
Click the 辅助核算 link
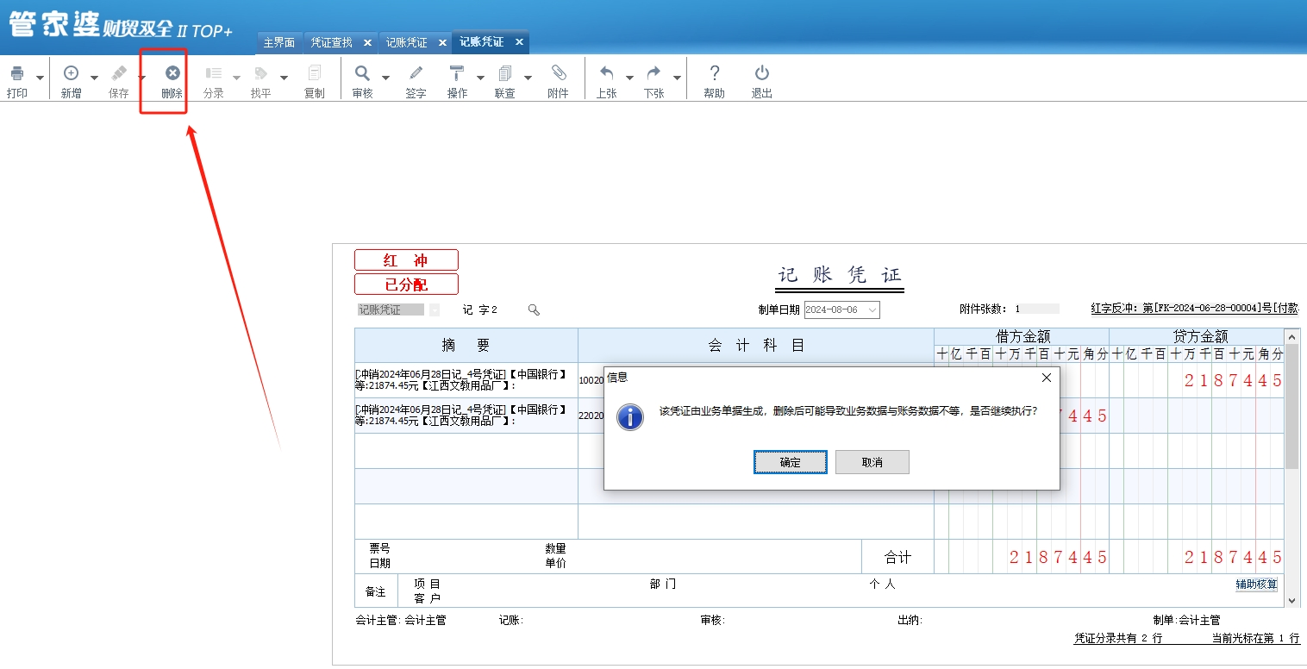point(1256,585)
